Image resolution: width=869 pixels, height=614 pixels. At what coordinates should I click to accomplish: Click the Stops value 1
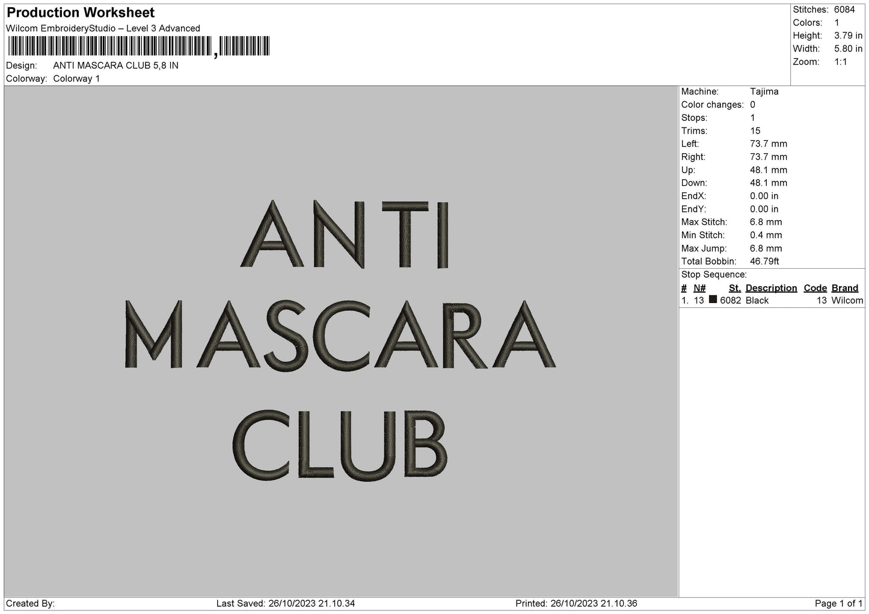[753, 118]
